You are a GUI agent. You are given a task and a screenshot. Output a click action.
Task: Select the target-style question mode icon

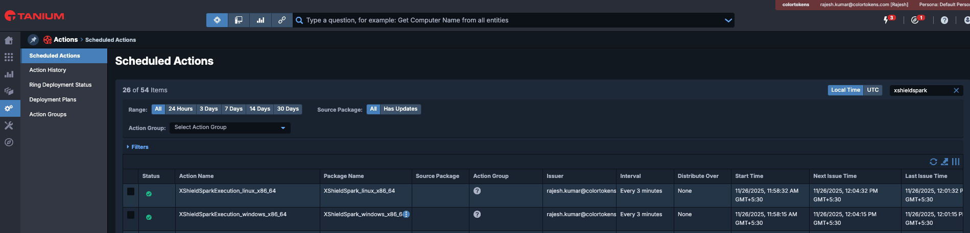point(217,20)
